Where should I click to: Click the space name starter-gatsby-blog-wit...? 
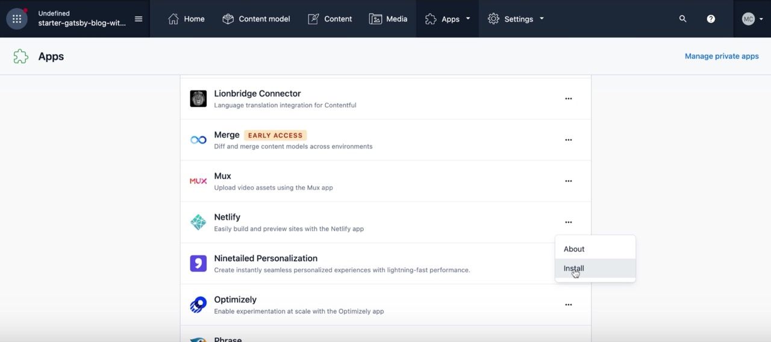tap(82, 23)
